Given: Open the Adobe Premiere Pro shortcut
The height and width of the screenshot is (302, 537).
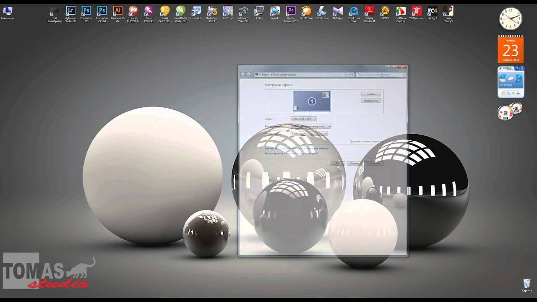Looking at the screenshot, I should 291,14.
